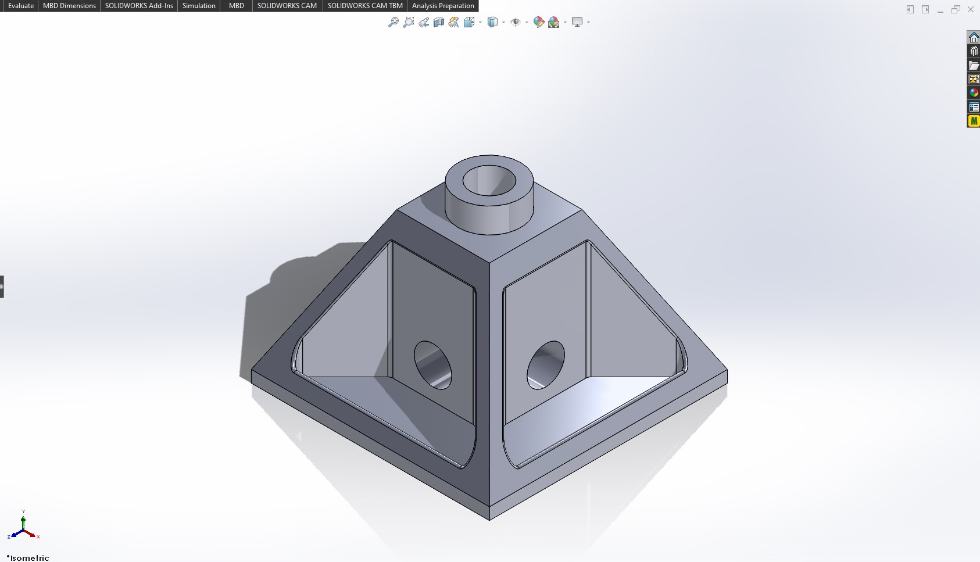Click the Zoom to Fit icon

[x=394, y=22]
